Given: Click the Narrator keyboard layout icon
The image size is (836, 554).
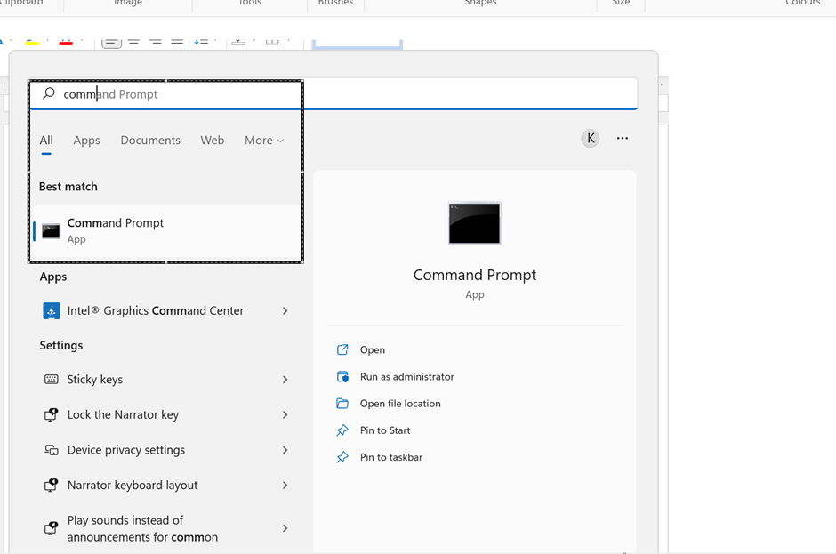Looking at the screenshot, I should tap(52, 486).
